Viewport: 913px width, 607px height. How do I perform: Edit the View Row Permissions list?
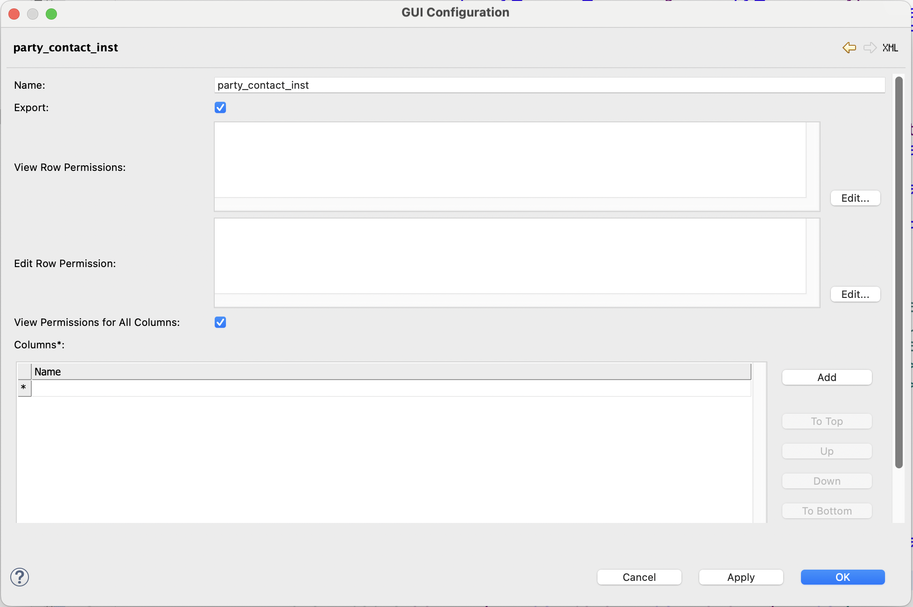pyautogui.click(x=855, y=198)
